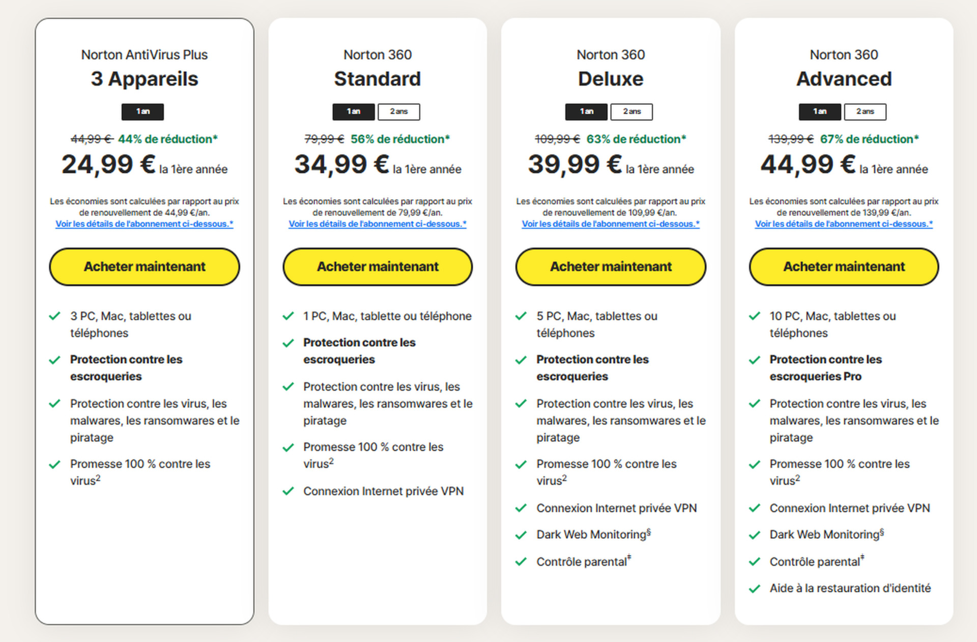
Task: View abonnement details link for Standard
Action: [x=378, y=224]
